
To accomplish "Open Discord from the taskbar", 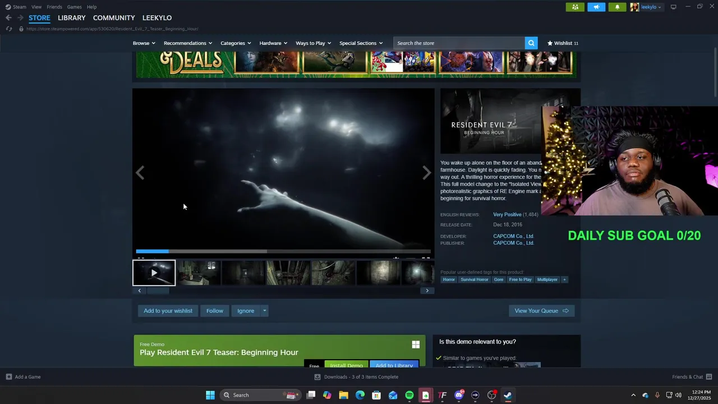I will point(459,395).
